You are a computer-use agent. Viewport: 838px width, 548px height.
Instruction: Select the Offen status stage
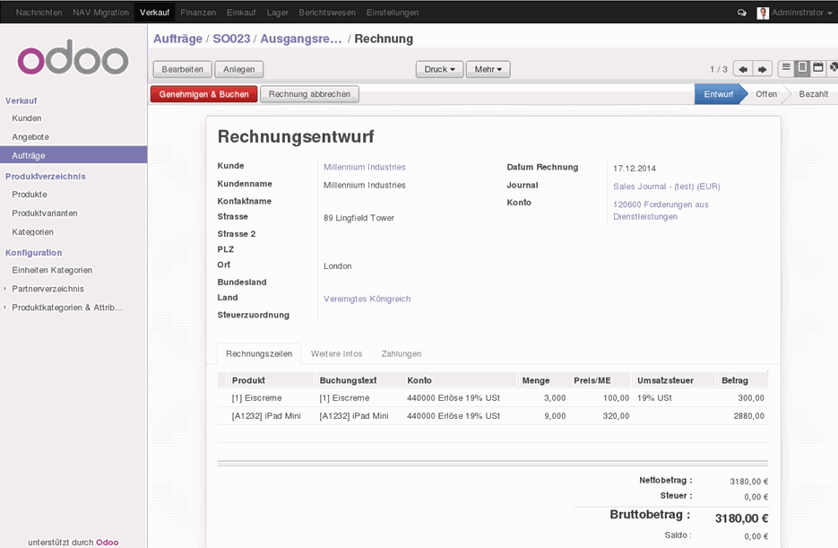click(x=765, y=94)
